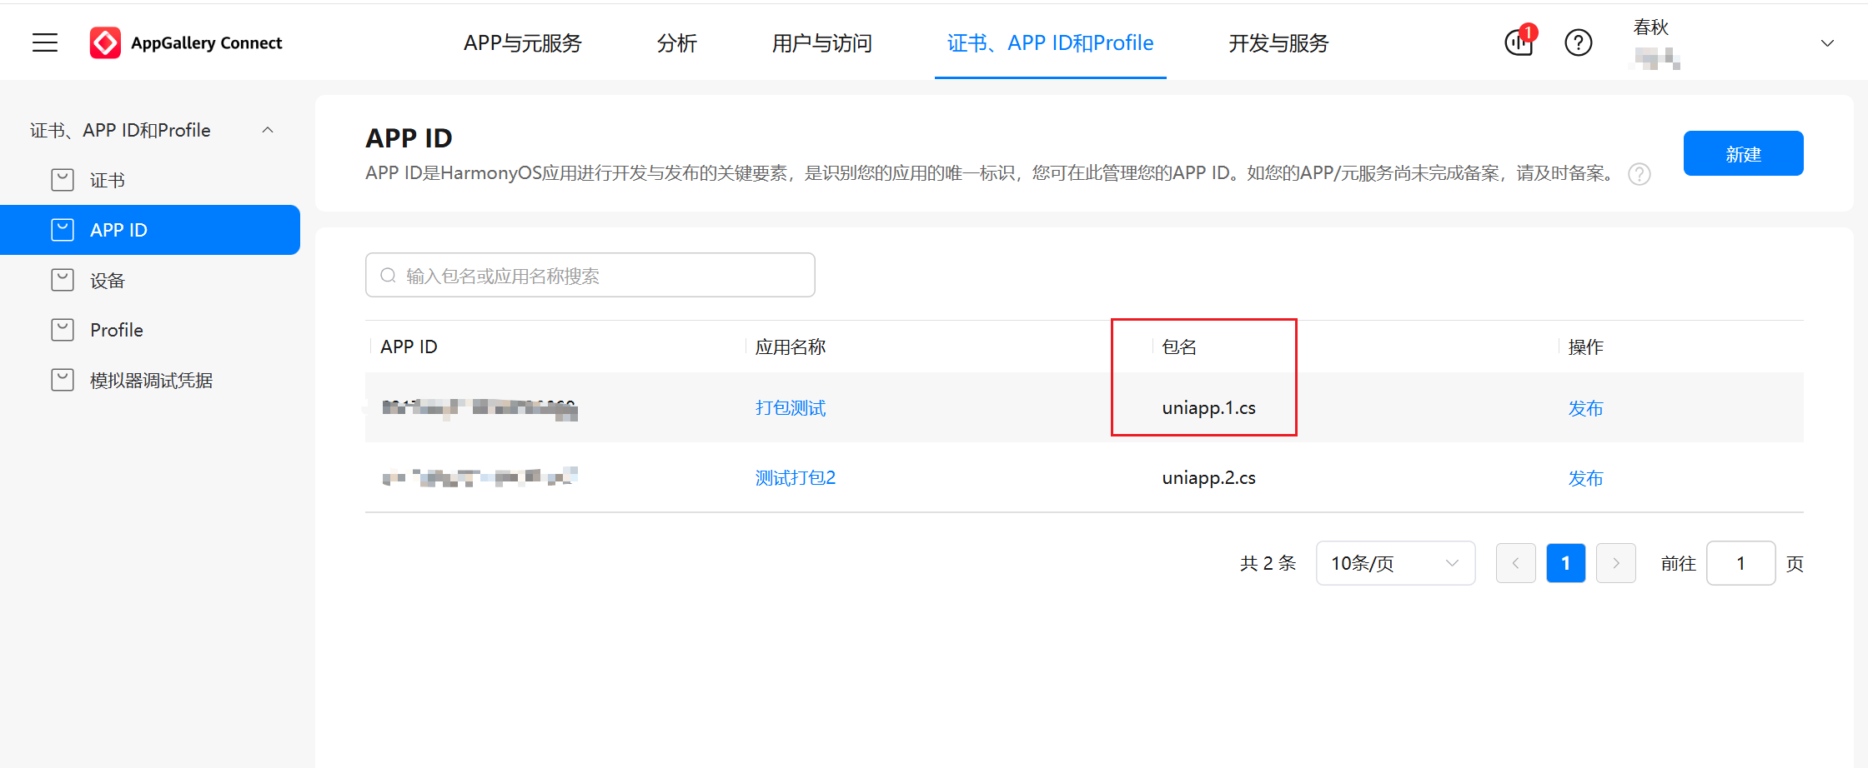Screen dimensions: 1868x768
Task: Open 模拟器调试凭据 in the sidebar
Action: point(150,380)
